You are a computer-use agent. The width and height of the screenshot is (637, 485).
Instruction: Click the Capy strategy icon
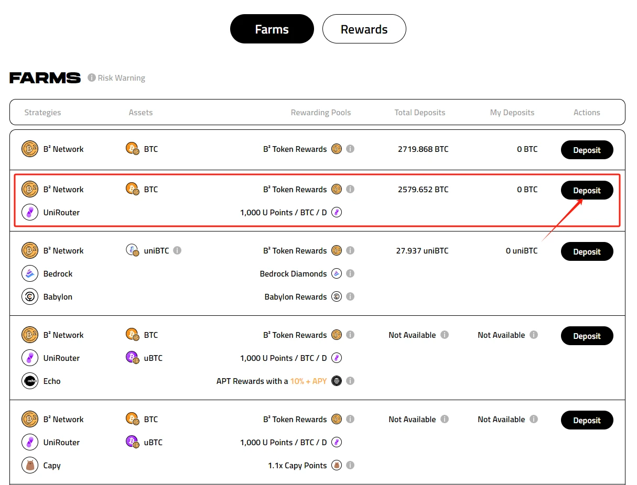point(30,465)
